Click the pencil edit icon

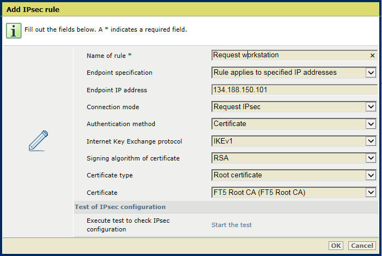point(38,141)
